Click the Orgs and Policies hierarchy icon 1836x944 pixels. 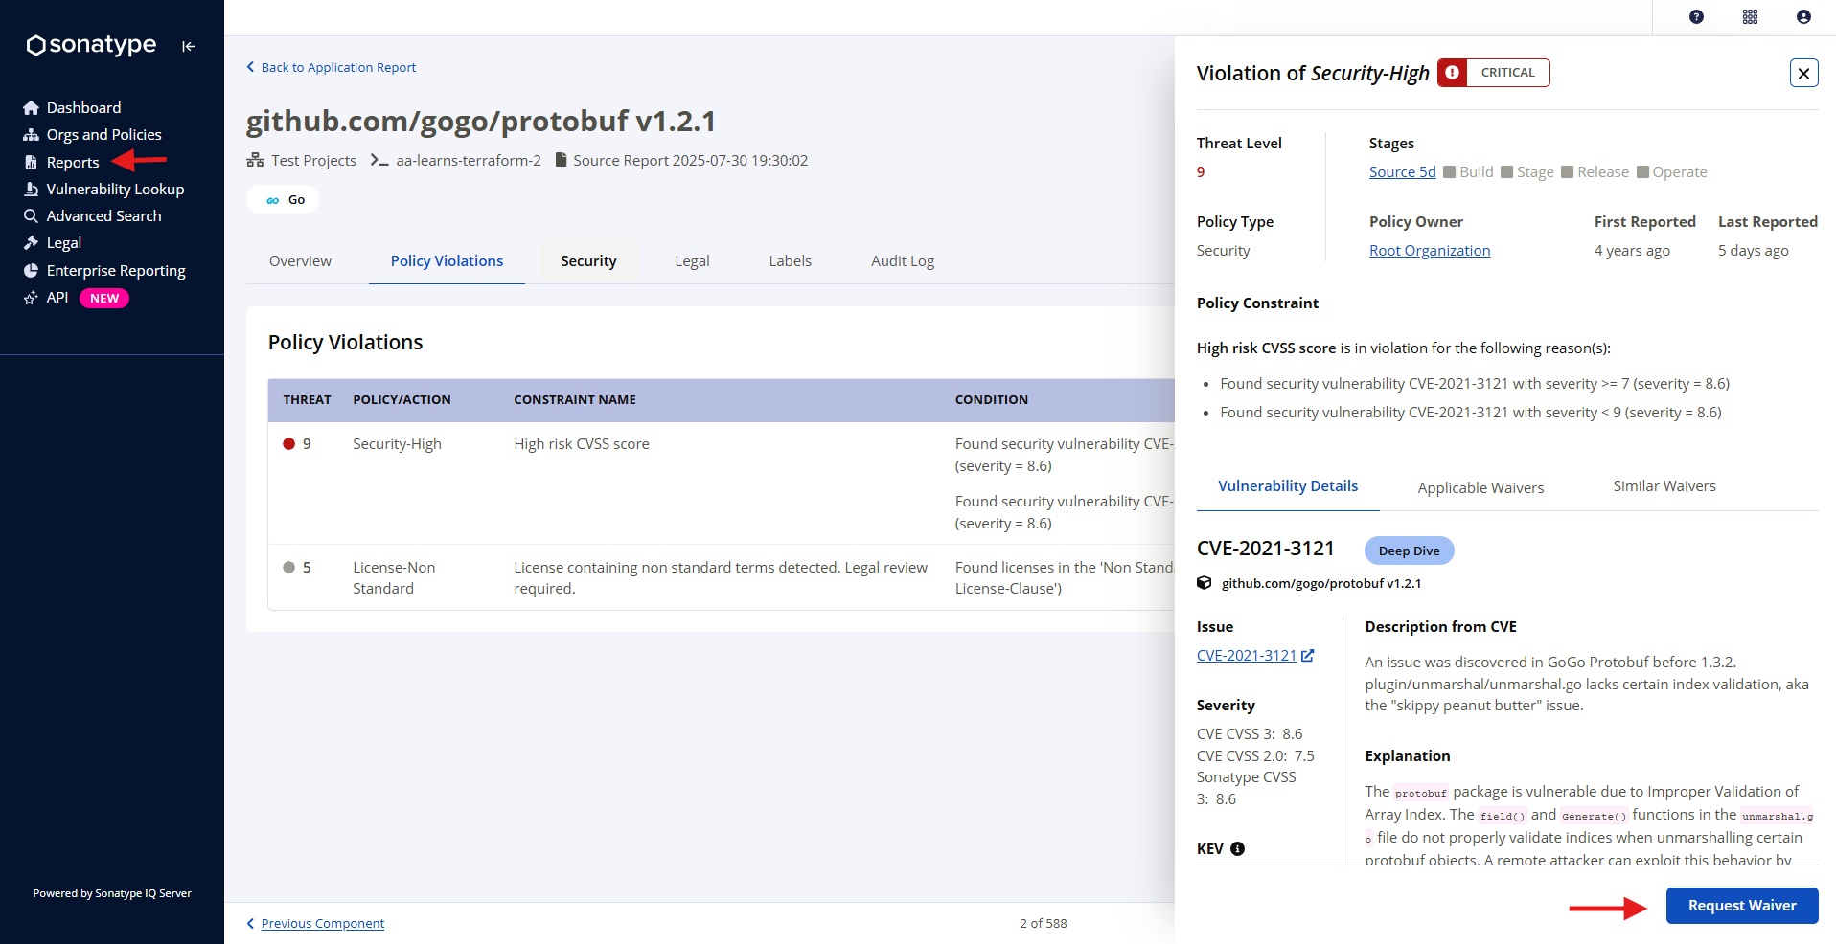[x=31, y=135]
